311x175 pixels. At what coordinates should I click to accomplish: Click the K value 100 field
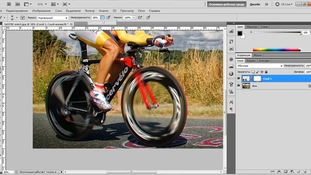pos(306,33)
